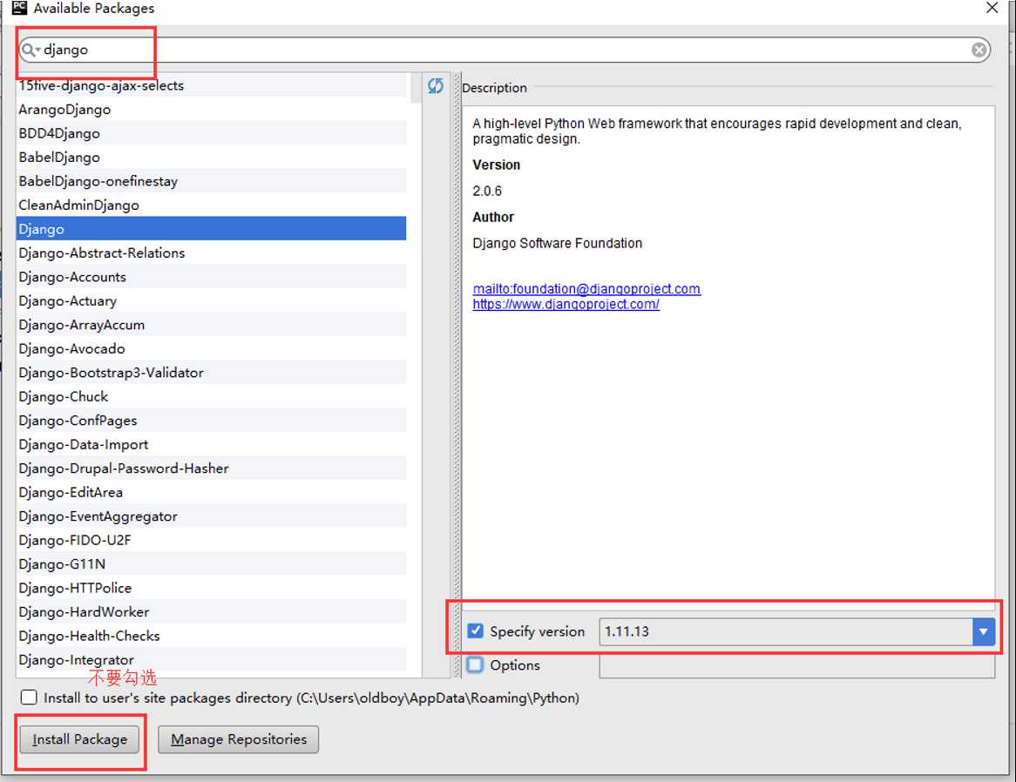1016x782 pixels.
Task: Click the Manage Repositories button
Action: (x=239, y=739)
